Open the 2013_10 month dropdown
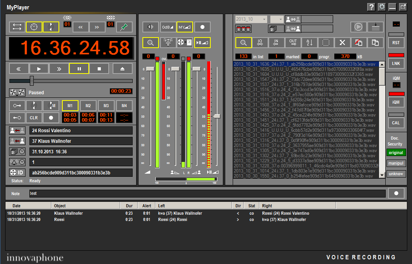The height and width of the screenshot is (264, 412). (x=251, y=19)
